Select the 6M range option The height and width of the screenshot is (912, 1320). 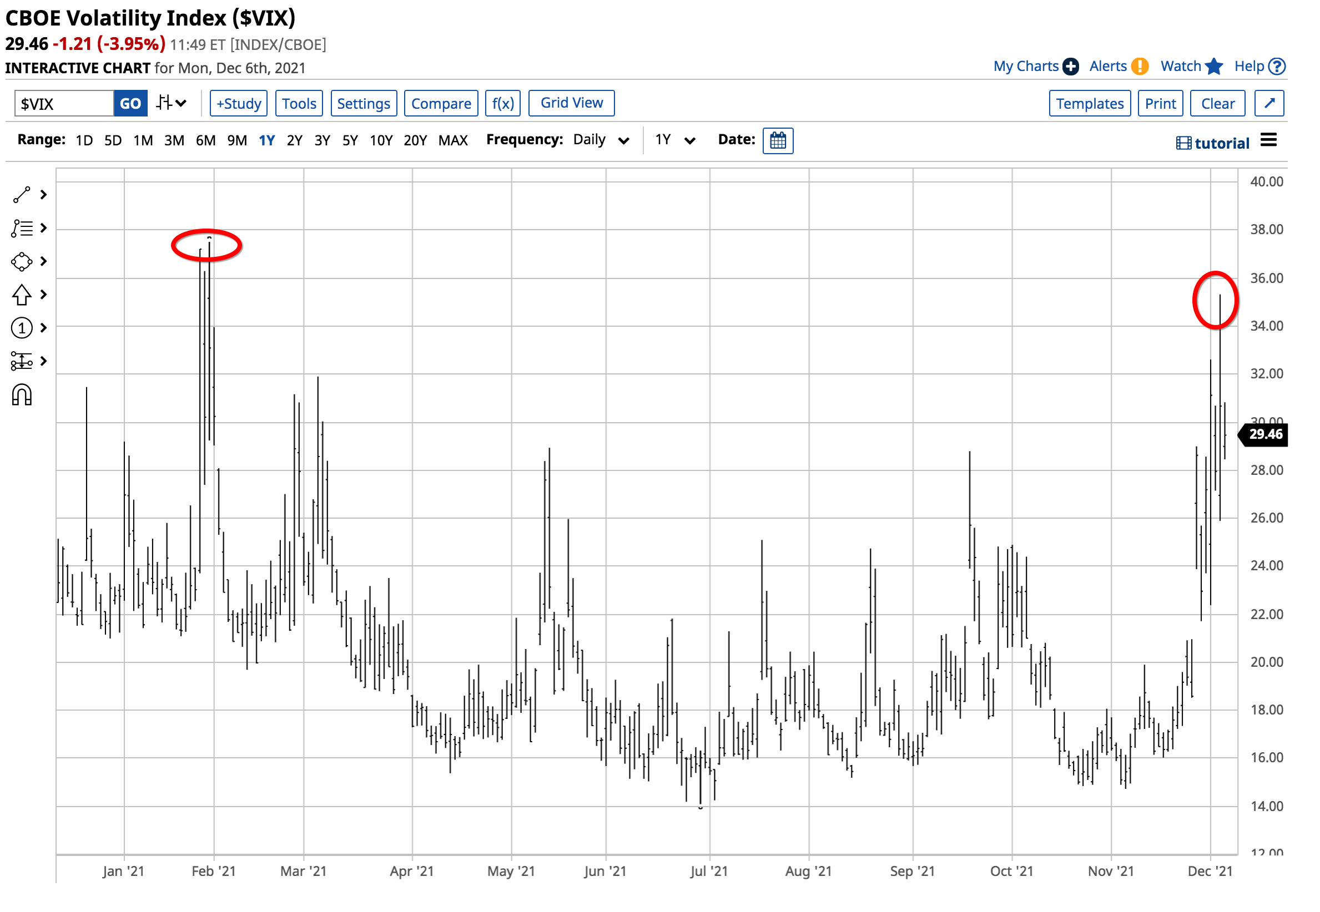206,140
